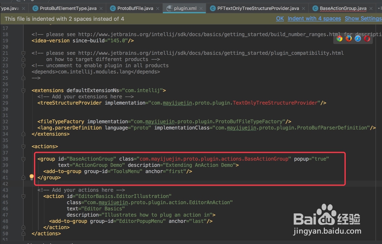382x244 pixels.
Task: Collapse the action fold marker on line 44
Action: [x=23, y=196]
